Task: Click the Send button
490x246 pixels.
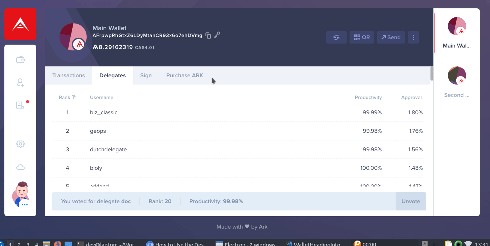Action: pyautogui.click(x=391, y=37)
